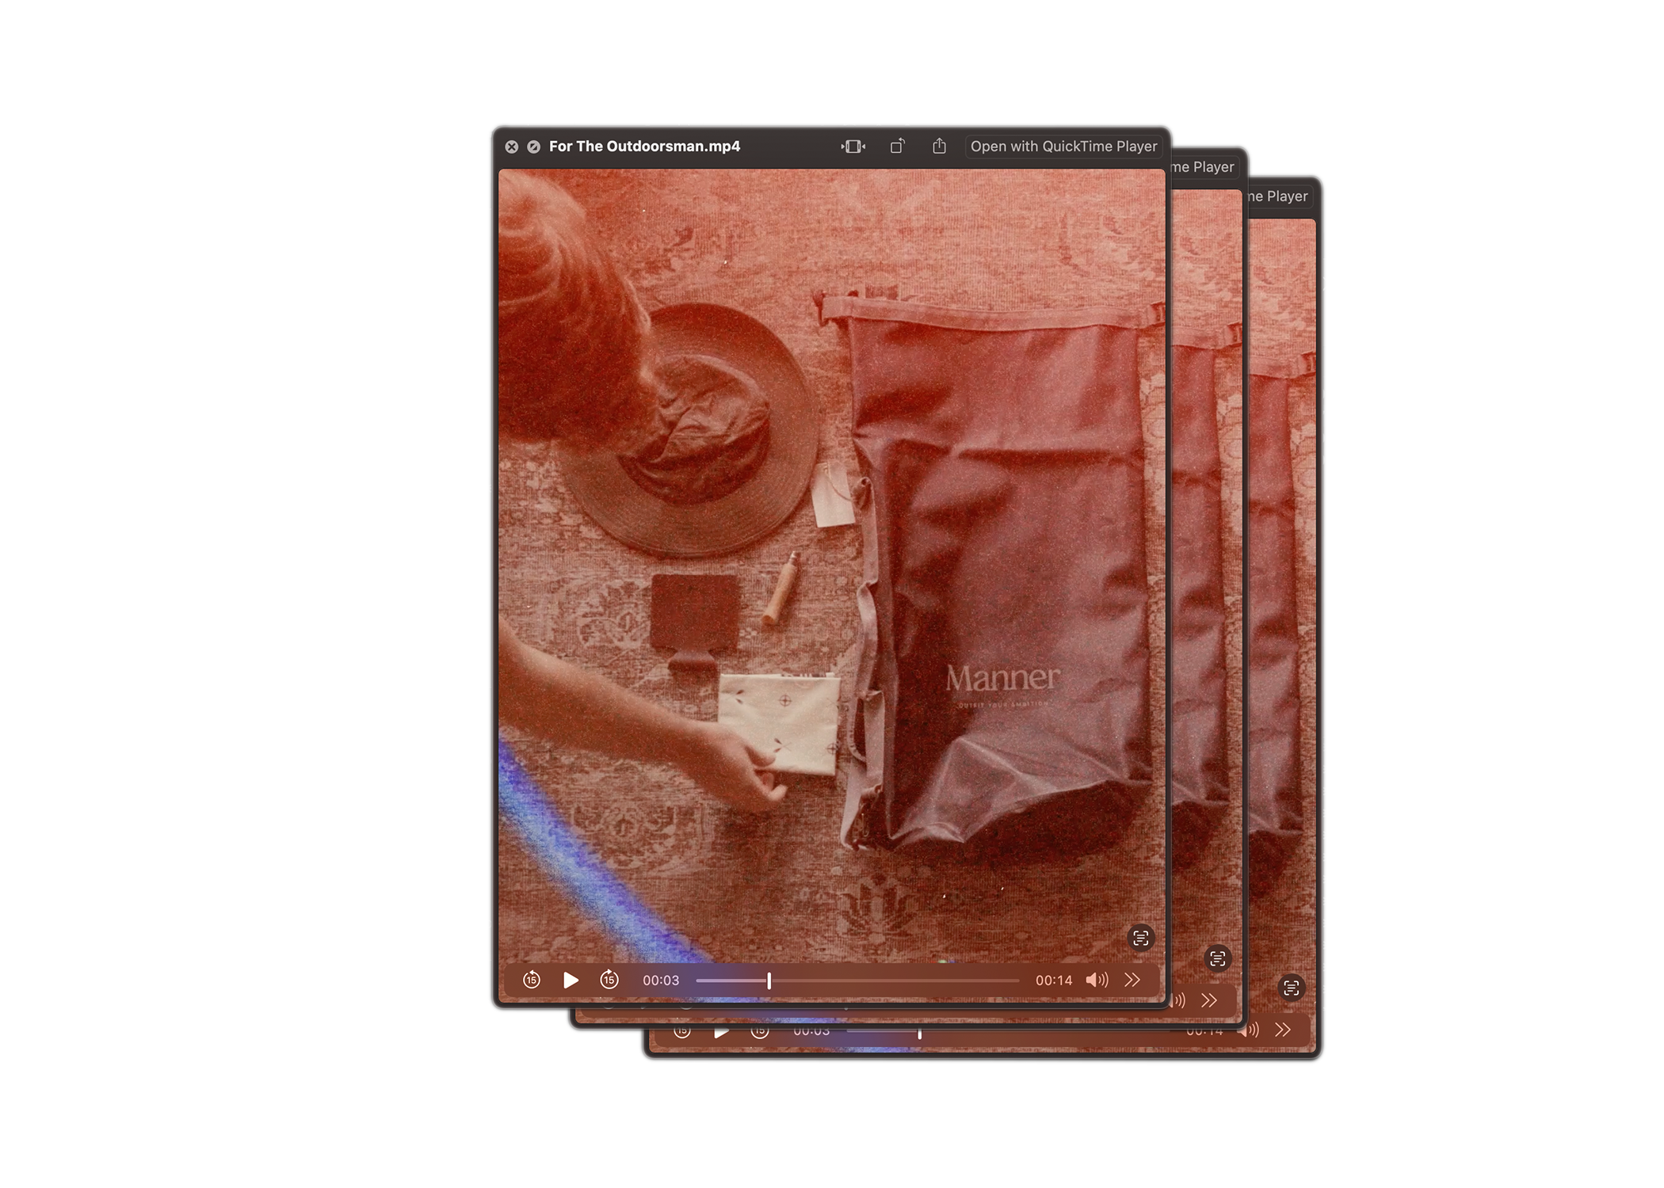The width and height of the screenshot is (1664, 1188).
Task: Enter full screen using the title bar circle button
Action: click(534, 147)
